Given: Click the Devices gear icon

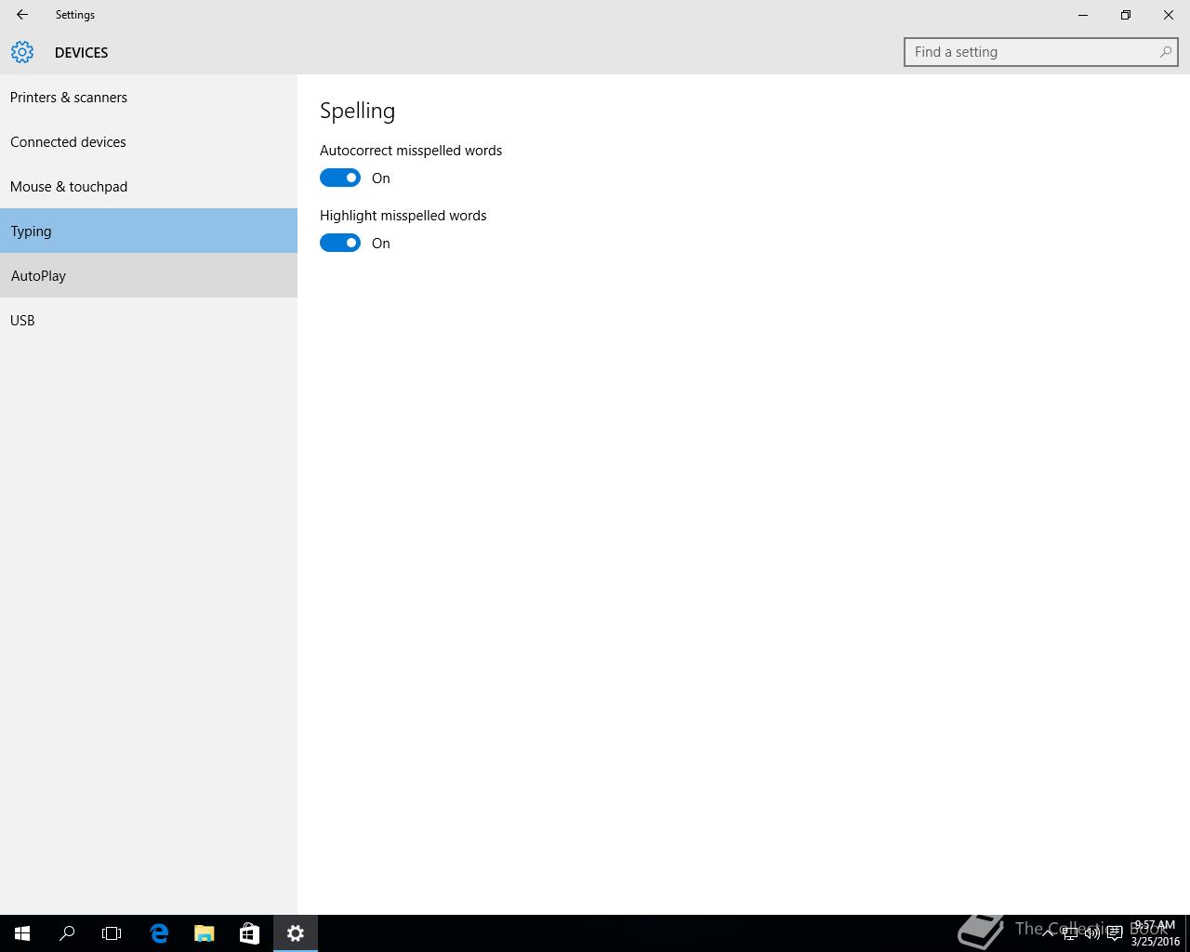Looking at the screenshot, I should coord(22,52).
